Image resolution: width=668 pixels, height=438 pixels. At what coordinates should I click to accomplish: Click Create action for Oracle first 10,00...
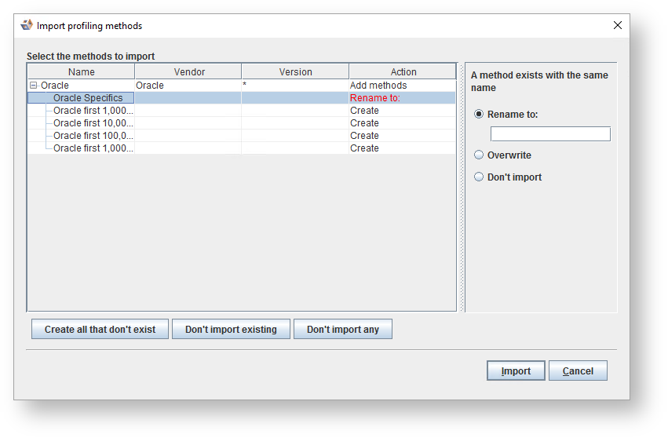402,123
